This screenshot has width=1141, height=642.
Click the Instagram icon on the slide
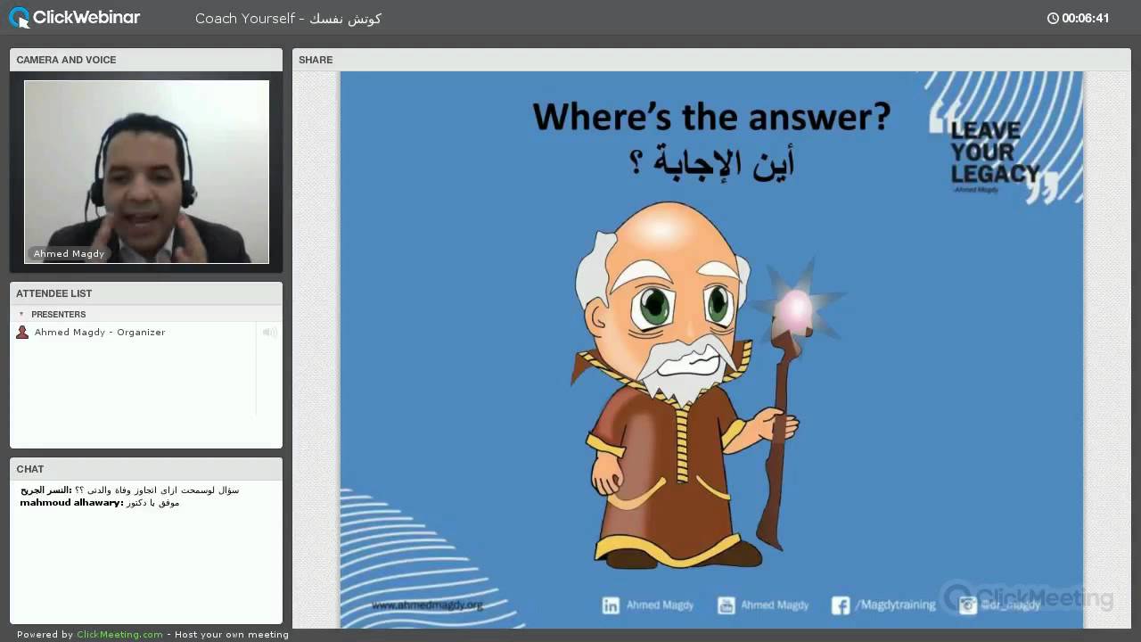click(968, 606)
